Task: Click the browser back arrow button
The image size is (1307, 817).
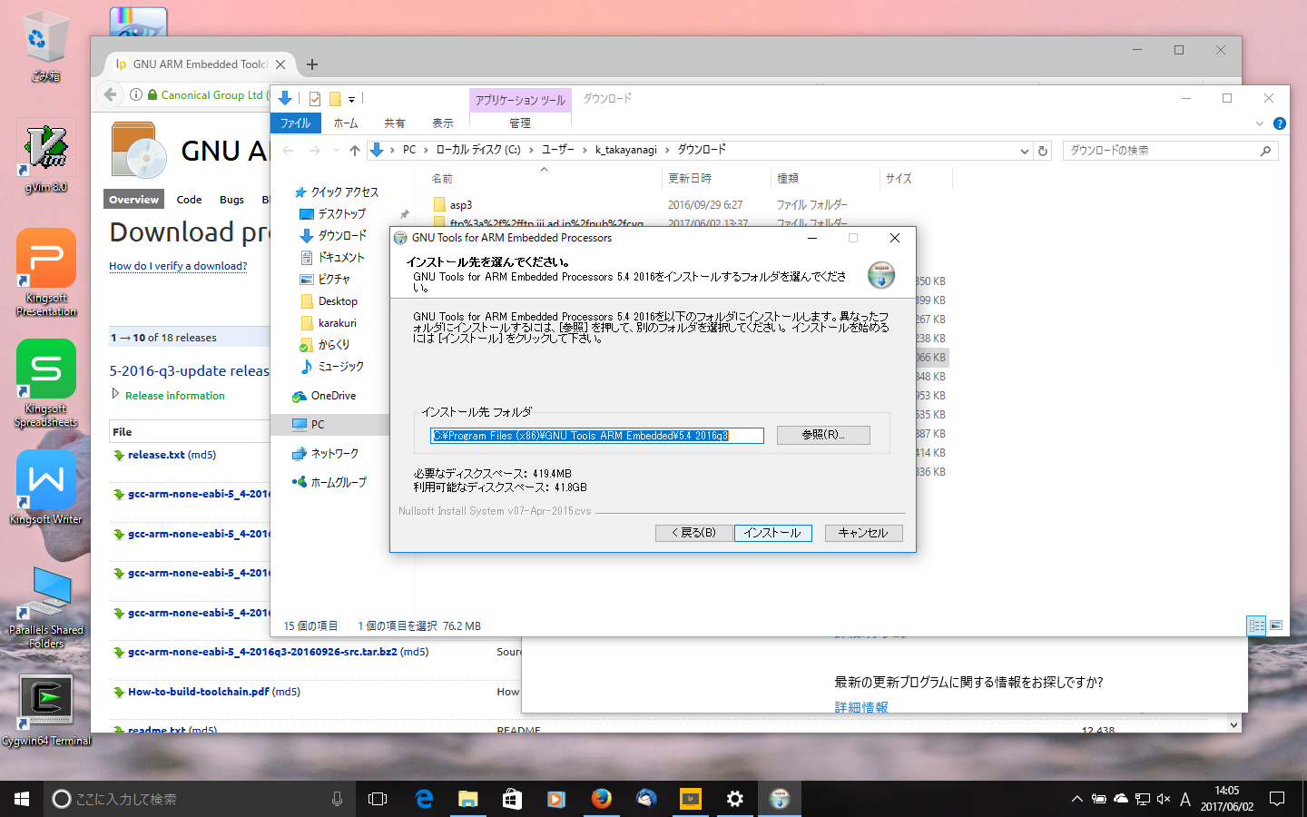Action: point(110,94)
